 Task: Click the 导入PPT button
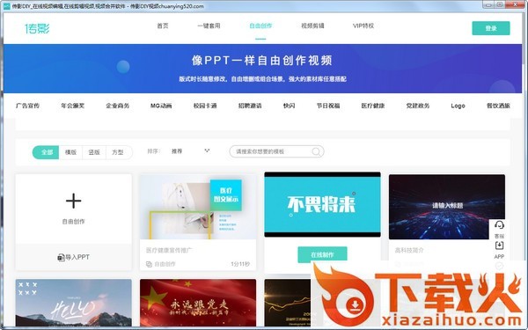click(73, 257)
